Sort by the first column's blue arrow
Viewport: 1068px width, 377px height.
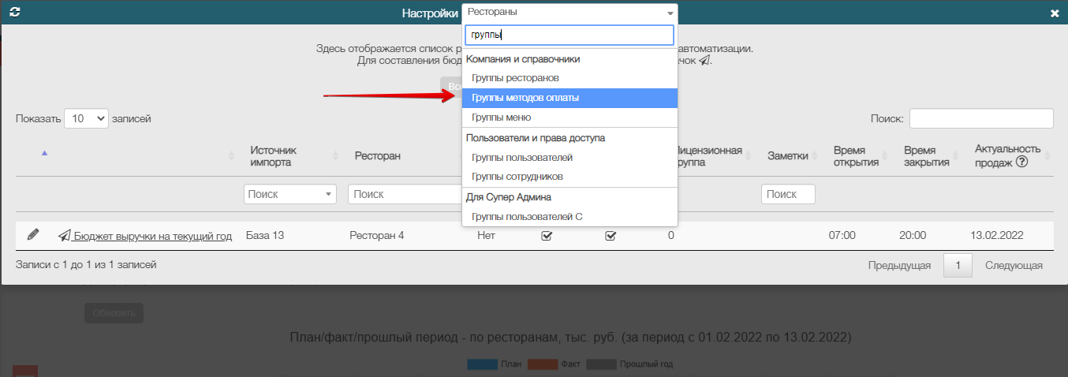(44, 153)
